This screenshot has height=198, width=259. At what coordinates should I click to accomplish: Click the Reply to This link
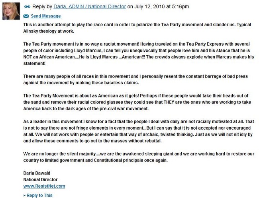39,195
